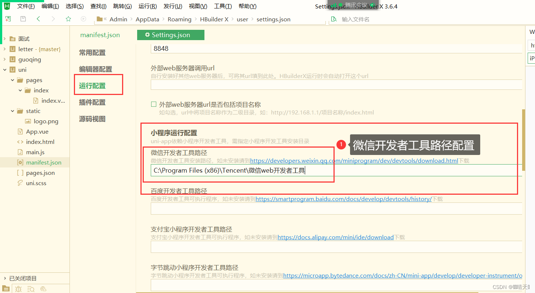Expand the letter project folder
Screen dimensions: 535x293
(x=5, y=49)
